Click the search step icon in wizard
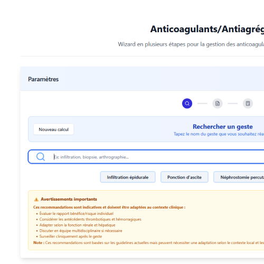This screenshot has height=264, width=264. tap(187, 103)
